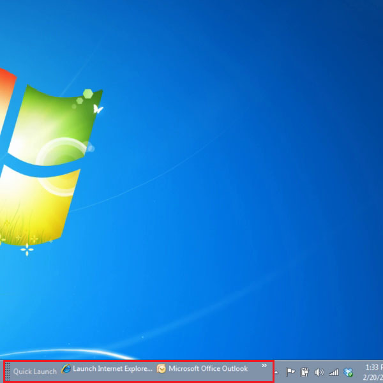Expand the Quick Launch overflow chevron
The image size is (383, 383).
(264, 366)
